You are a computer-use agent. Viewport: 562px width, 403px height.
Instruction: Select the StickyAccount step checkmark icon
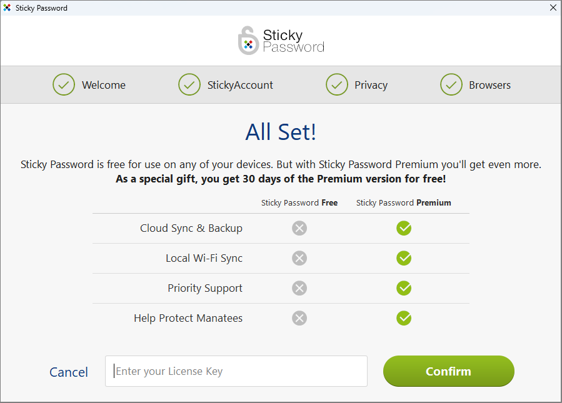(189, 84)
